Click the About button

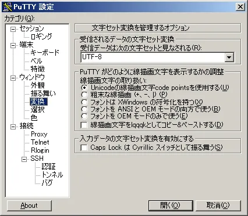tap(29, 206)
